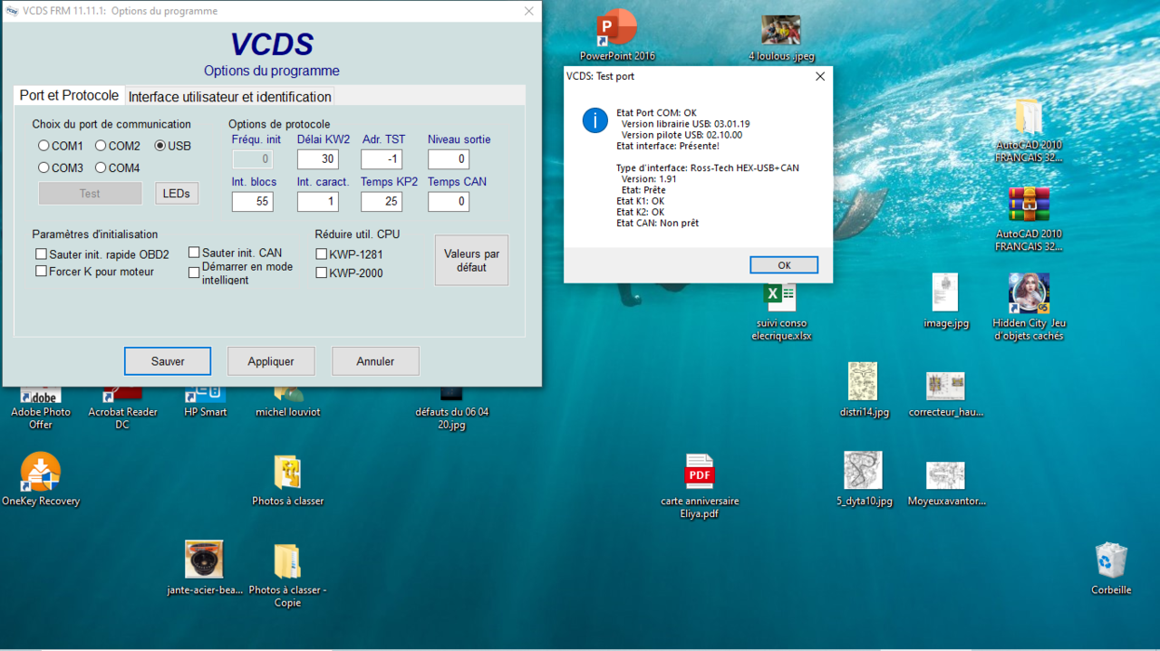Open 4 loulous.jpeg image thumbnail
The width and height of the screenshot is (1160, 651).
point(780,29)
